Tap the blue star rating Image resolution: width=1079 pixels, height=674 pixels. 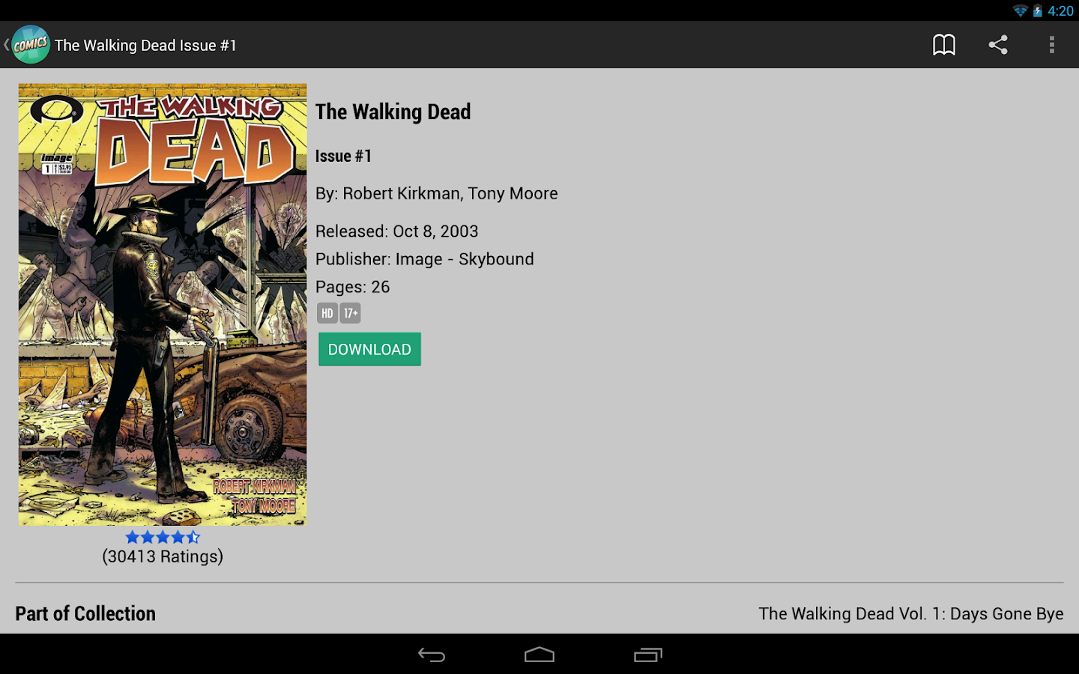[x=163, y=536]
